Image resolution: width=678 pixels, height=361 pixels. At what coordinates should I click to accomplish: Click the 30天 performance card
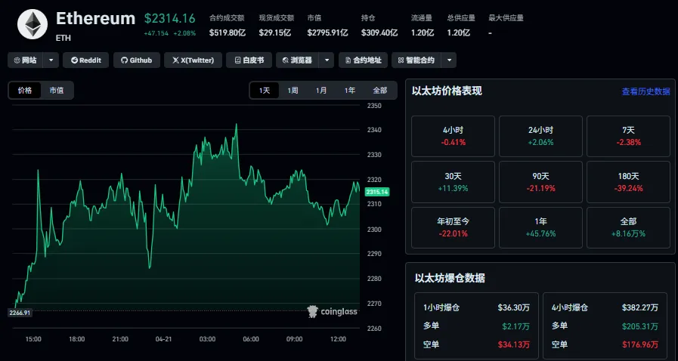click(x=454, y=182)
